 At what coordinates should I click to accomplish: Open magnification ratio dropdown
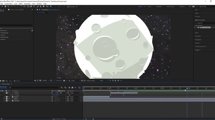[x=46, y=81]
